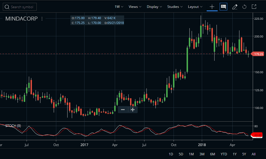The image size is (266, 159).
Task: Click the C:175.25 close value
Action: 78,23
